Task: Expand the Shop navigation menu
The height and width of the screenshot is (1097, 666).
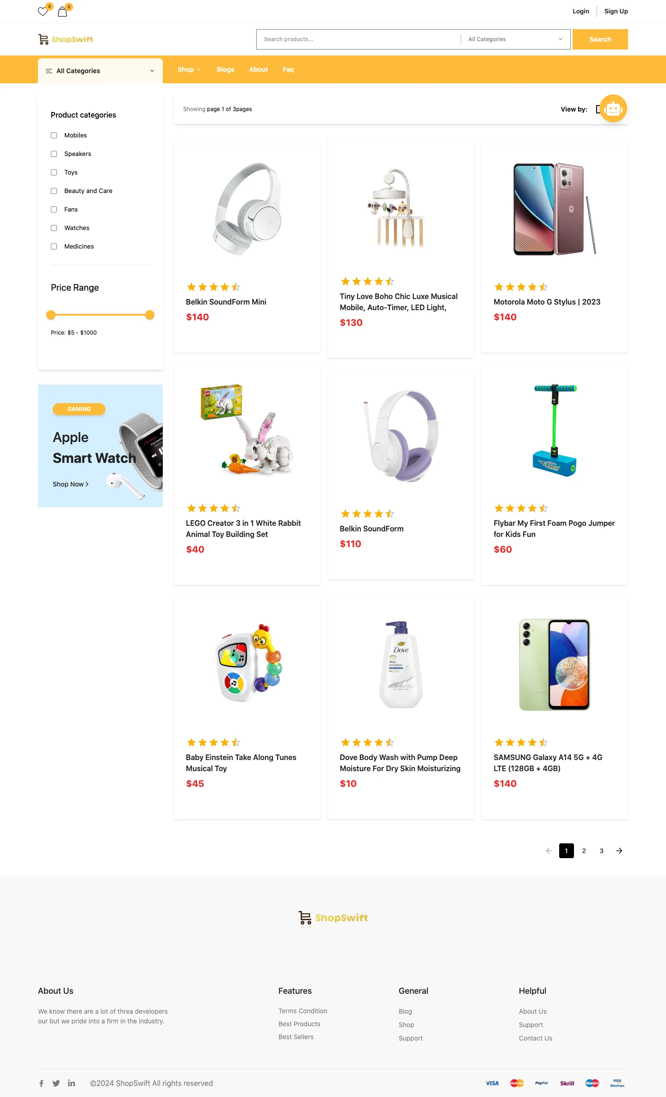Action: (189, 69)
